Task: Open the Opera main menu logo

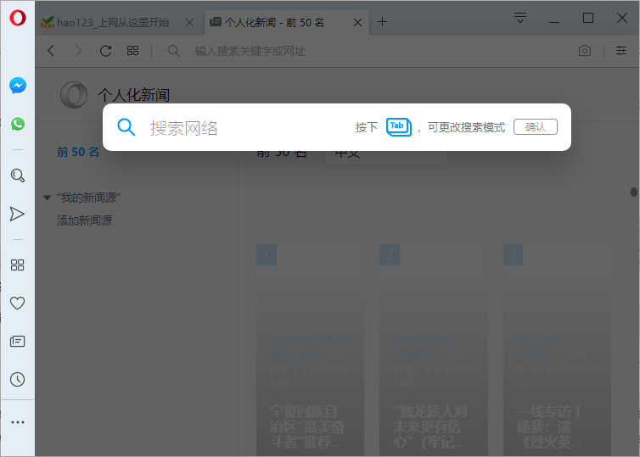Action: 18,18
